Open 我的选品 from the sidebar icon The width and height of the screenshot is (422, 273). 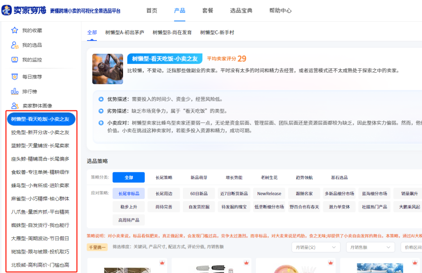pos(16,45)
